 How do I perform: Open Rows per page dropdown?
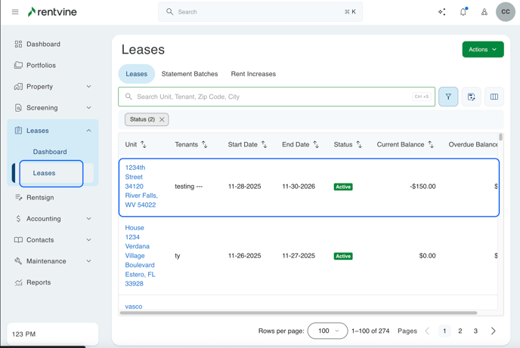point(328,331)
